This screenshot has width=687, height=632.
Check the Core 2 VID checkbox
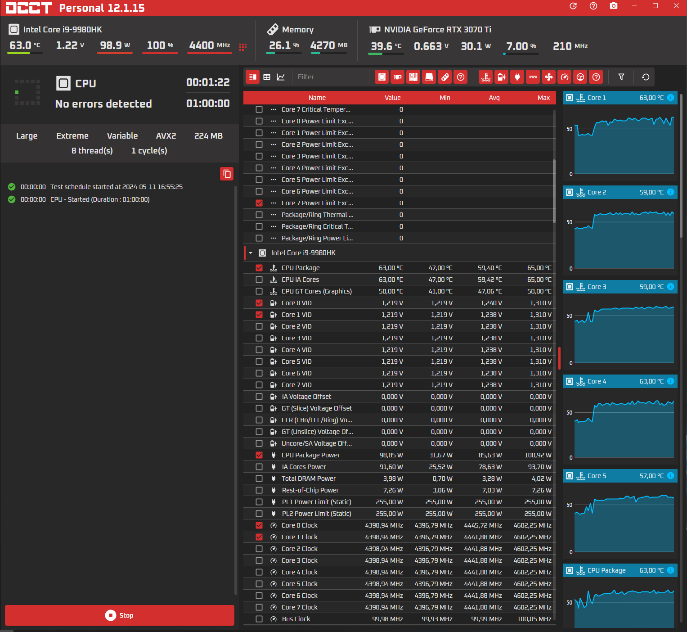pos(259,326)
